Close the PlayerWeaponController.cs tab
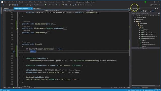 coord(32,8)
